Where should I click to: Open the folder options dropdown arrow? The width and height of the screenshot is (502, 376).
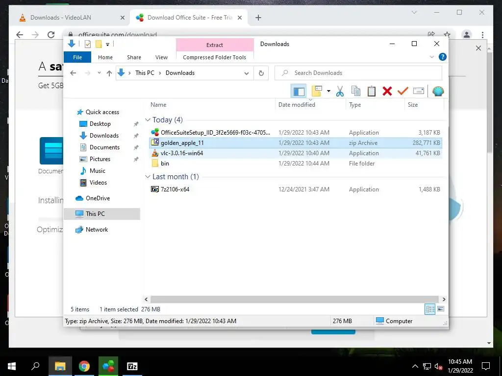328,92
